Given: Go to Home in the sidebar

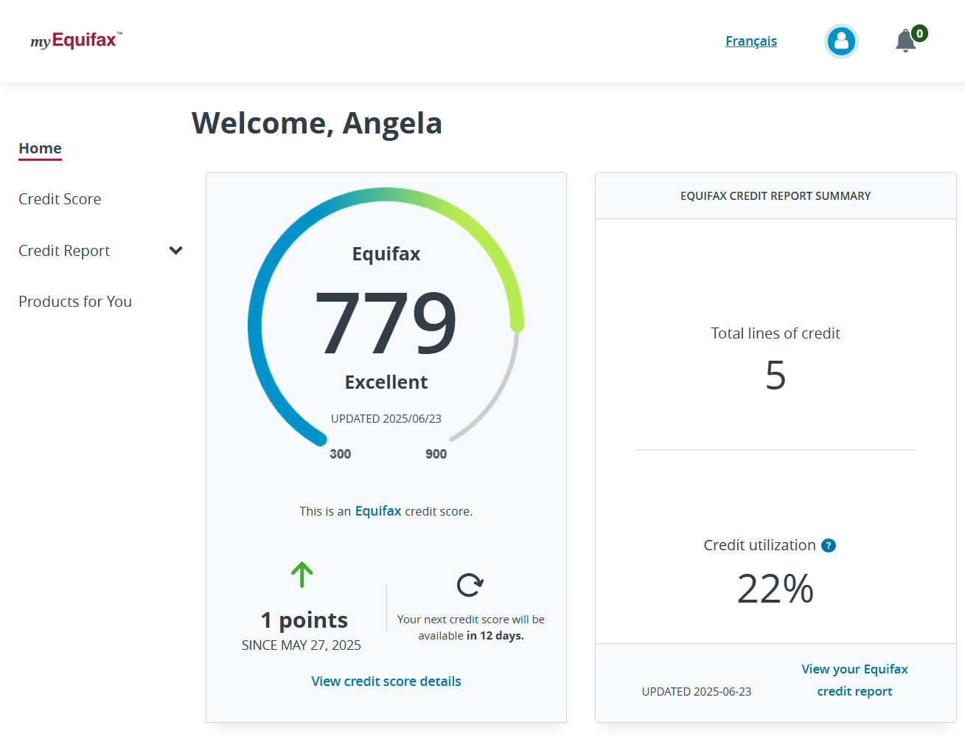Looking at the screenshot, I should coord(40,148).
